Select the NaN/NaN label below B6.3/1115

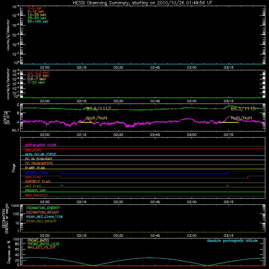tap(241, 118)
